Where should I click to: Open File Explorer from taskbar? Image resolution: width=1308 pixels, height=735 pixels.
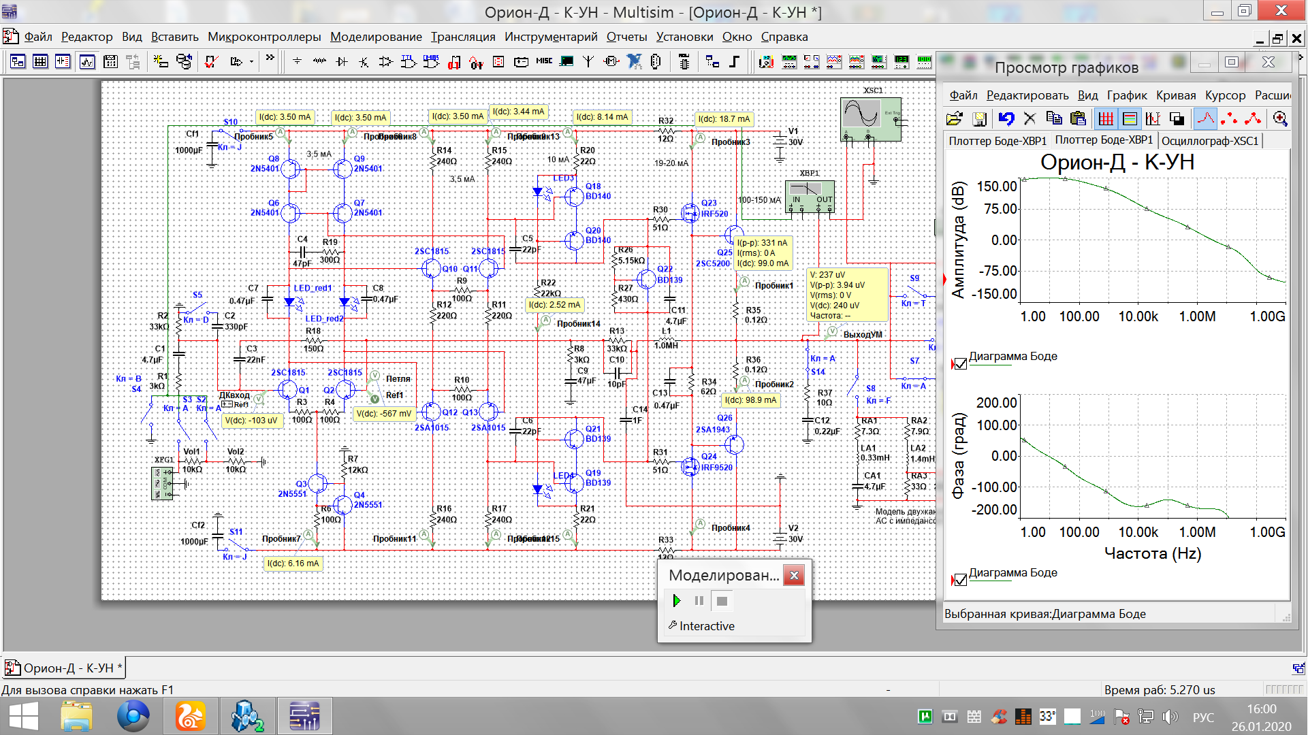(x=76, y=717)
